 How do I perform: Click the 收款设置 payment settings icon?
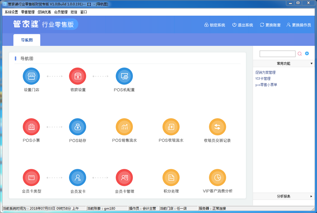pos(78,76)
